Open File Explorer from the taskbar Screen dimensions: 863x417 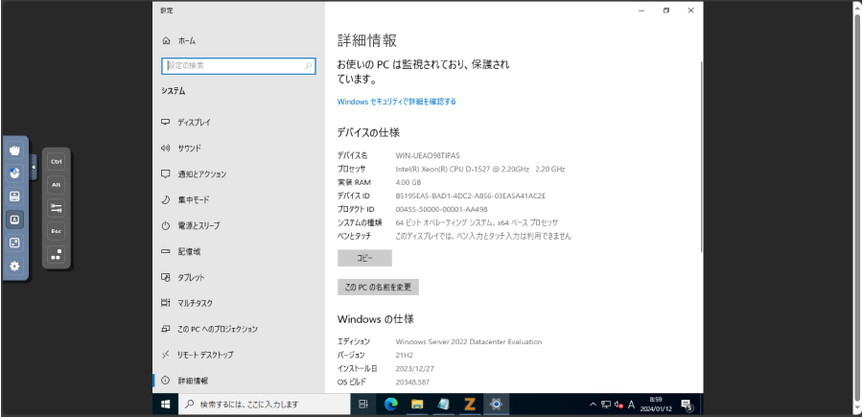tap(417, 405)
